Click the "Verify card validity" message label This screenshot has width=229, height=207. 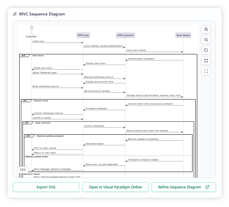tap(136, 50)
